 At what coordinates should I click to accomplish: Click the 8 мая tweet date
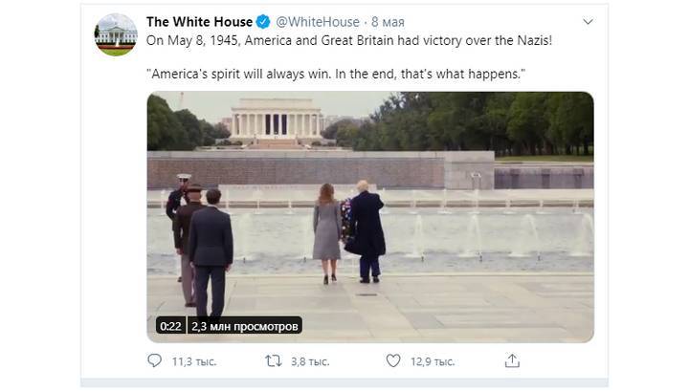[388, 21]
